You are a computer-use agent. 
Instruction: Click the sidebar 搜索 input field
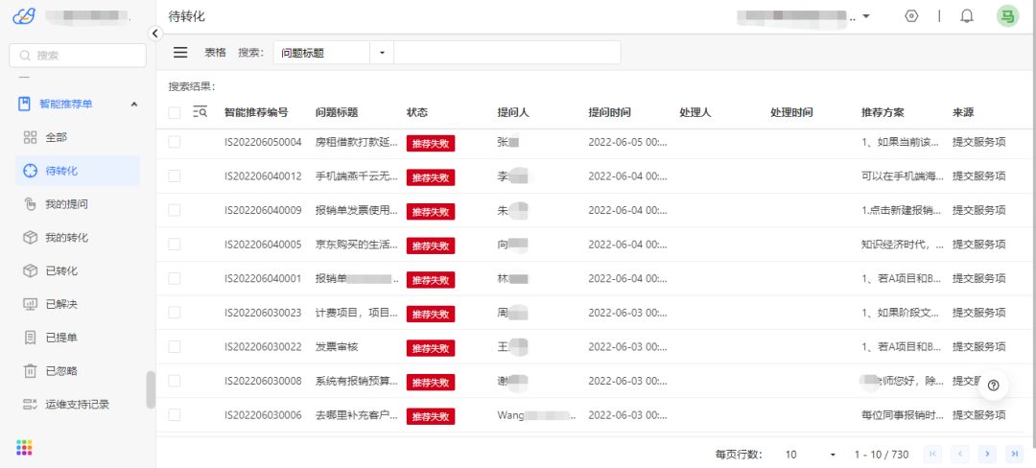[78, 56]
